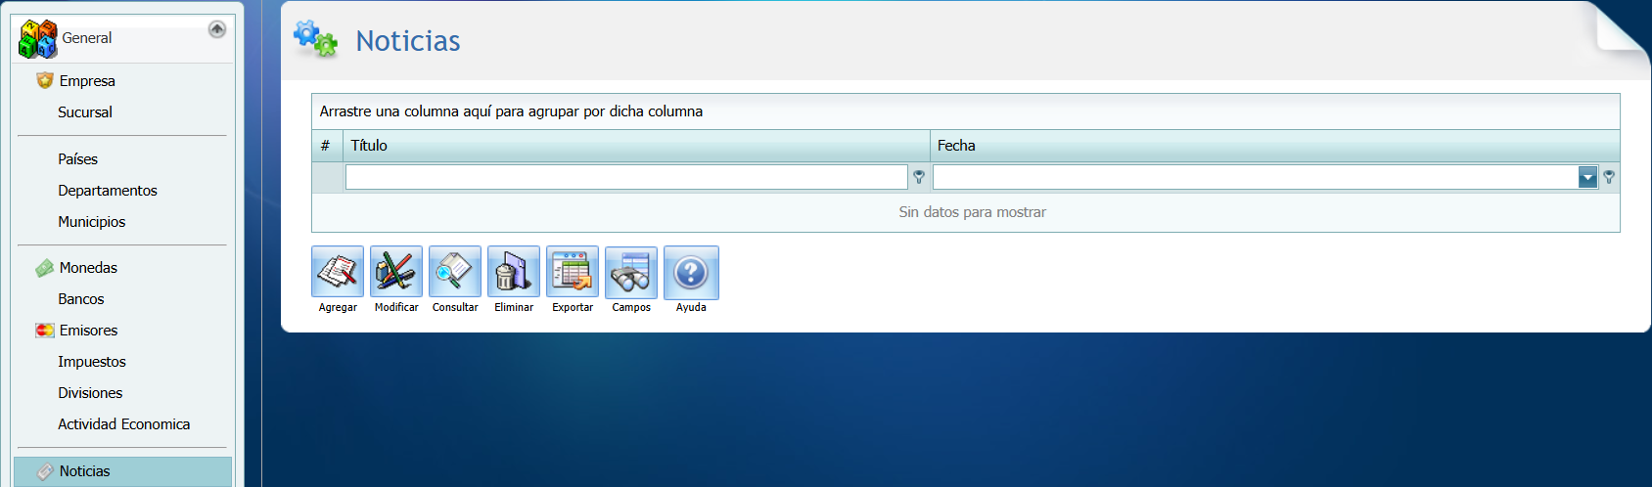Click the General panel title text
Viewport: 1652px width, 487px height.
(87, 38)
